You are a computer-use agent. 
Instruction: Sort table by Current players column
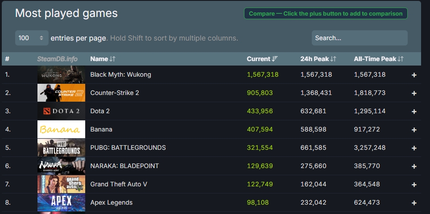pos(262,59)
